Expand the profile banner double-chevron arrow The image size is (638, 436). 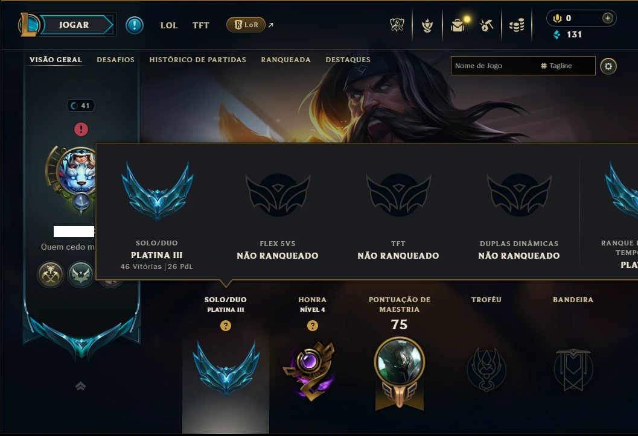tap(80, 386)
